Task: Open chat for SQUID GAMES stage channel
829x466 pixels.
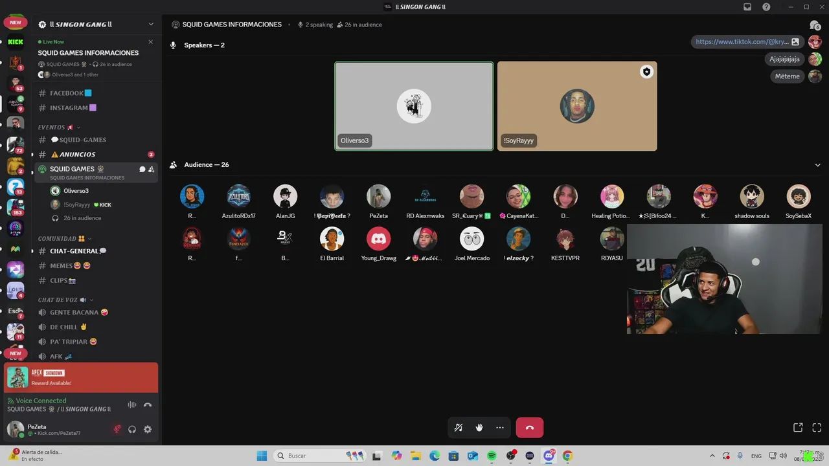Action: click(x=142, y=169)
